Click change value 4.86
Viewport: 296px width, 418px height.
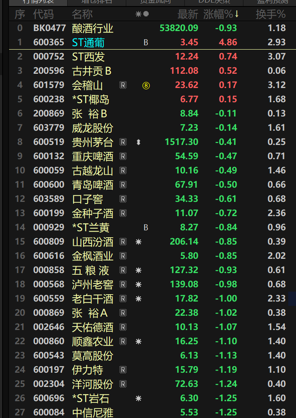coord(228,42)
